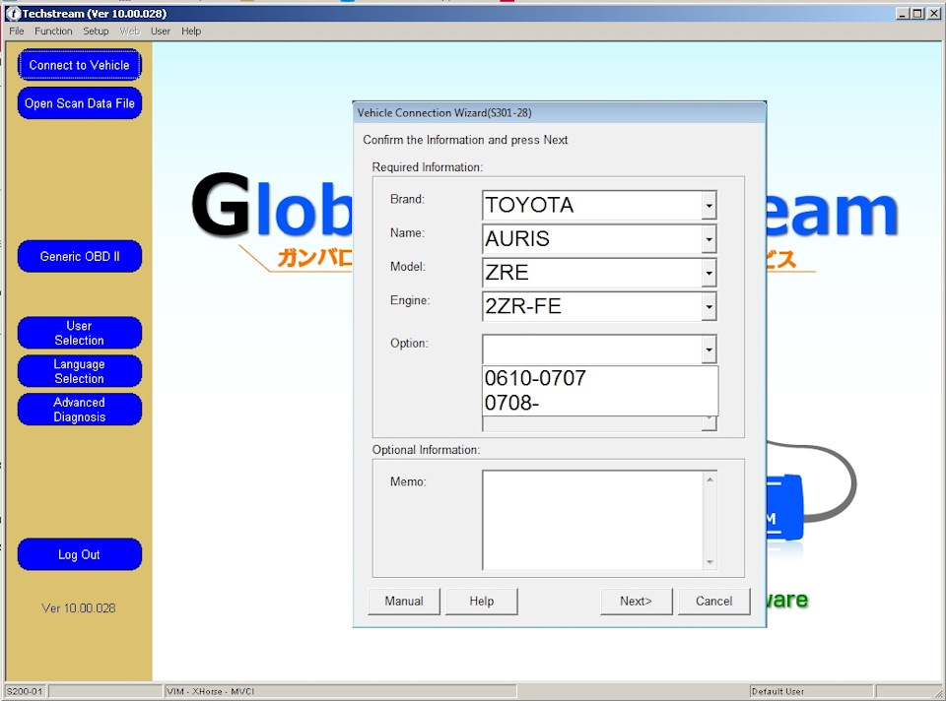Start Advanced Diagnosis
Image resolution: width=946 pixels, height=701 pixels.
pos(79,410)
